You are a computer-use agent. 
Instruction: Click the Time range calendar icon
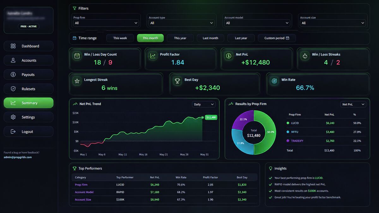click(x=75, y=38)
